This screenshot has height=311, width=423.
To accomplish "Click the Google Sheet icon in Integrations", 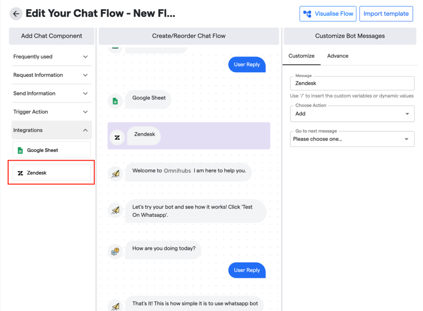I will coord(20,151).
